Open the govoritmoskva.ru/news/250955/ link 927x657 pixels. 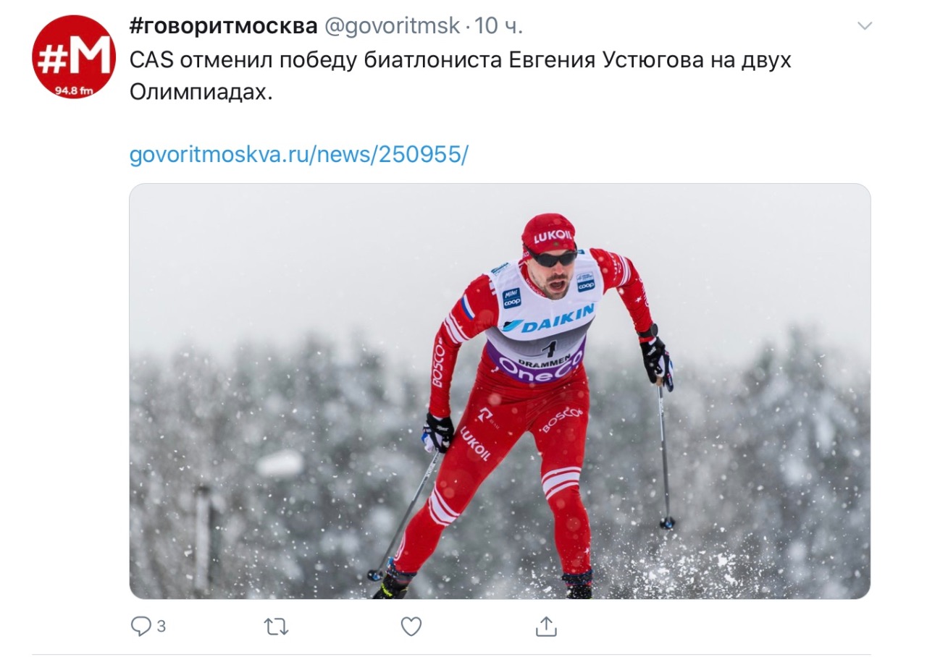[x=299, y=154]
